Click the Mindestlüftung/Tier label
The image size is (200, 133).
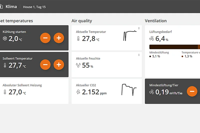pos(164,85)
